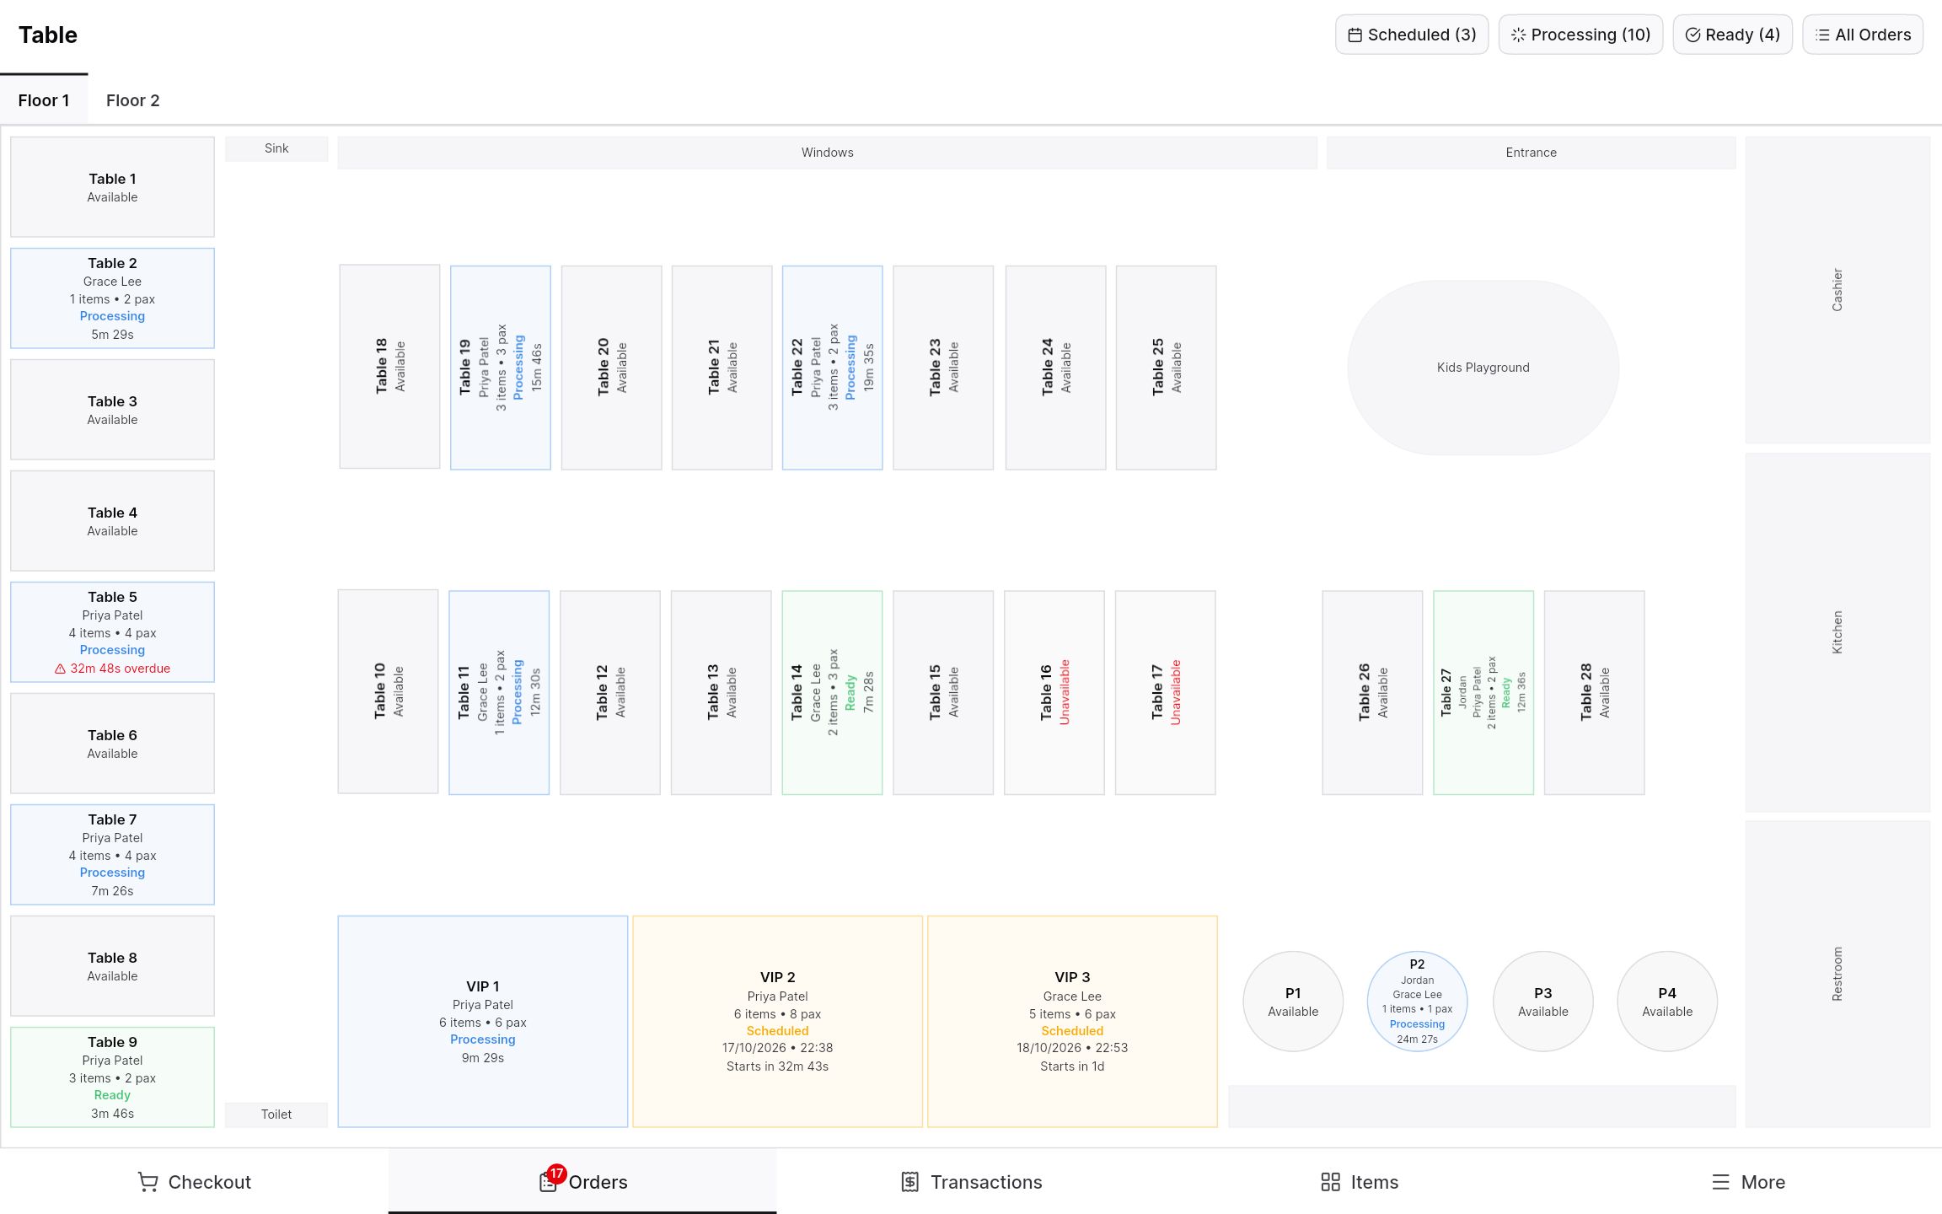Open overdue Table 5 order
Image resolution: width=1942 pixels, height=1214 pixels.
click(x=112, y=632)
